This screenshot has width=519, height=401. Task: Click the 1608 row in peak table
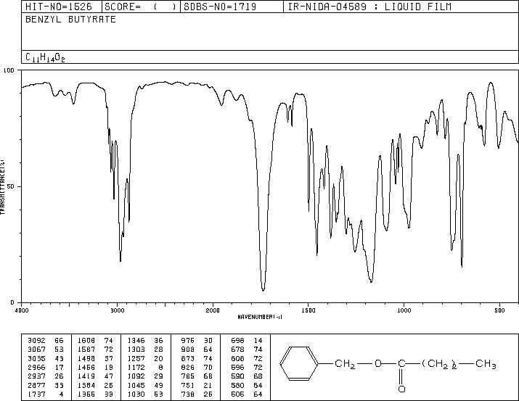pos(95,340)
